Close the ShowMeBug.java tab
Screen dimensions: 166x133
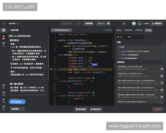tap(70, 30)
